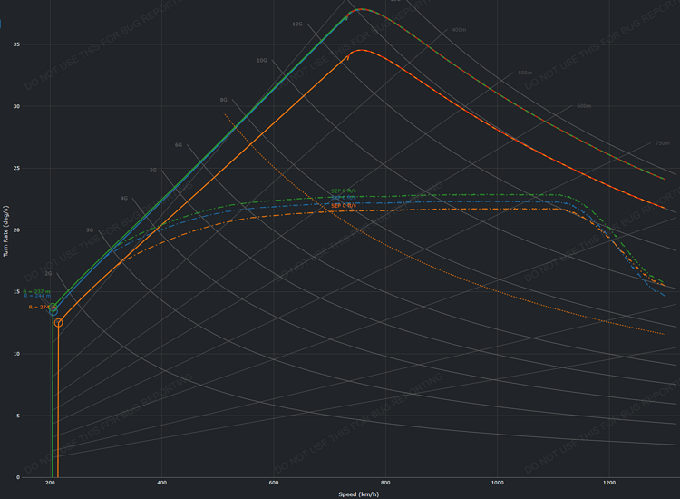
Task: Select the green circle marker at curve start
Action: (53, 308)
